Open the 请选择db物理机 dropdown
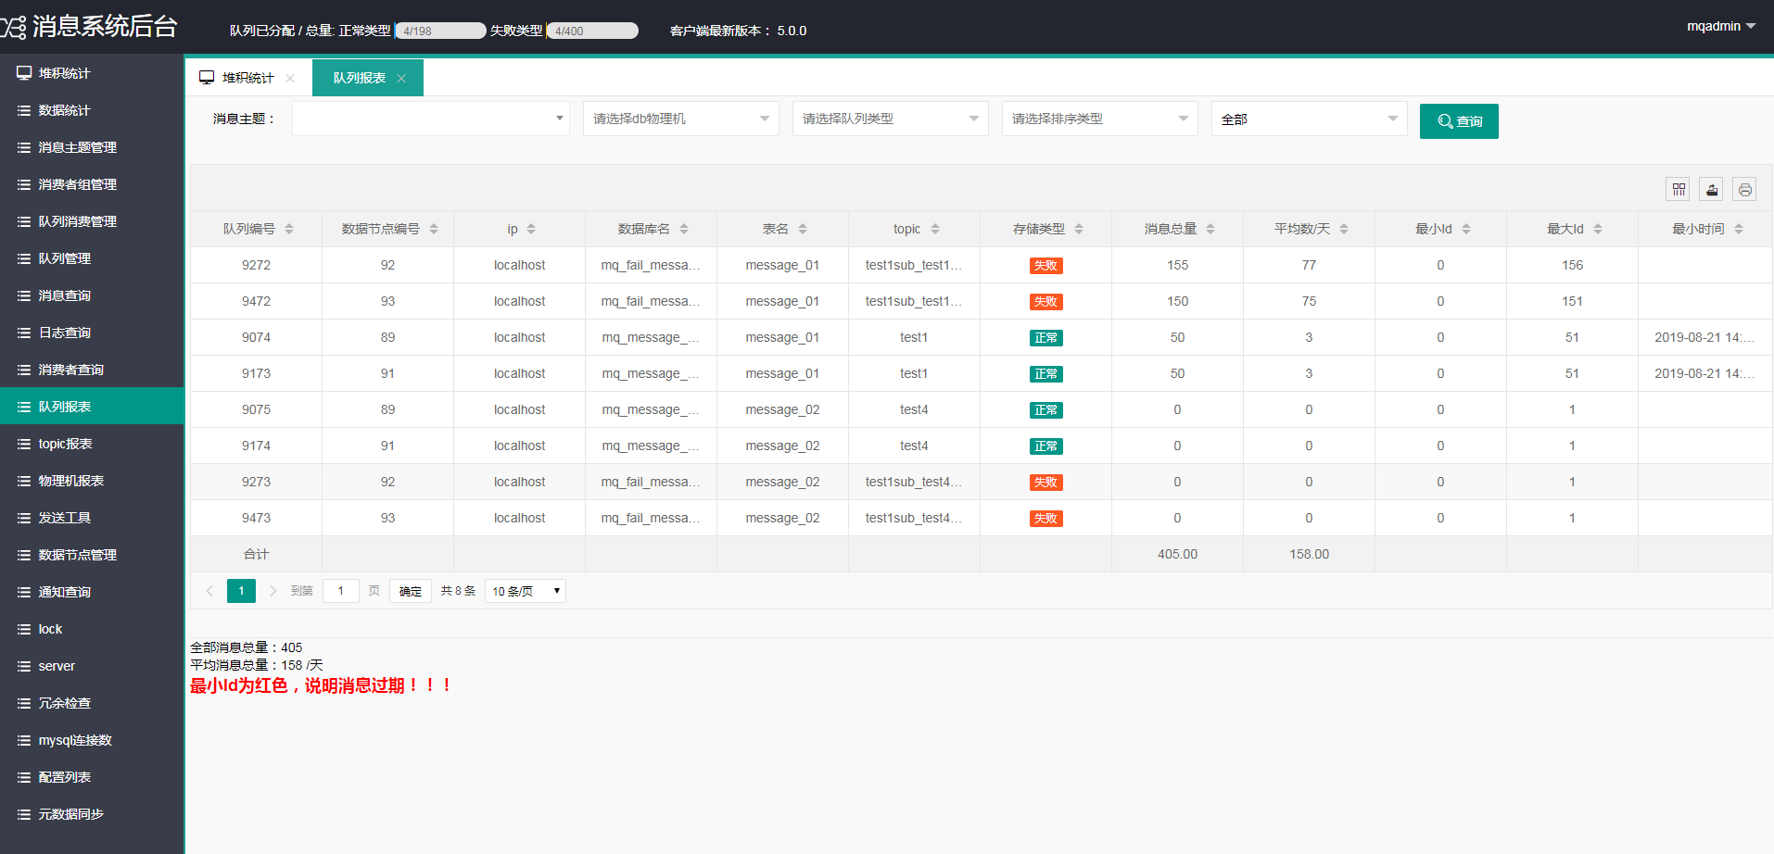The image size is (1774, 854). 681,119
